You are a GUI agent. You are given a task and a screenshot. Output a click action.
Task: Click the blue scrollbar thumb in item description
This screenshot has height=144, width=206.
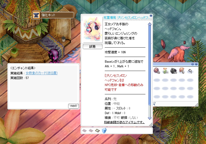click(x=150, y=65)
